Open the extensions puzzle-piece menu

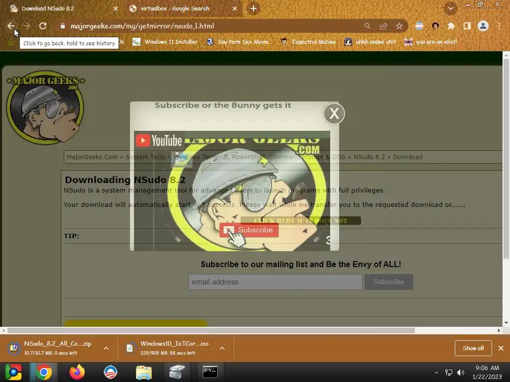coord(451,26)
